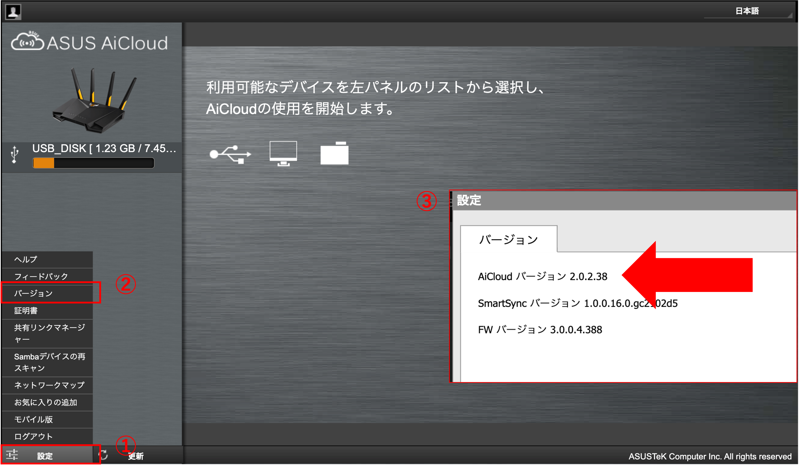The width and height of the screenshot is (799, 472).
Task: Click the AiCloud バージョン 2.0.2.38 text
Action: tap(543, 277)
